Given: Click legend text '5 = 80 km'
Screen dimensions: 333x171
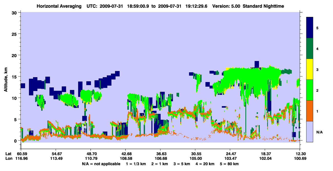Looking at the screenshot, I should [230, 164].
